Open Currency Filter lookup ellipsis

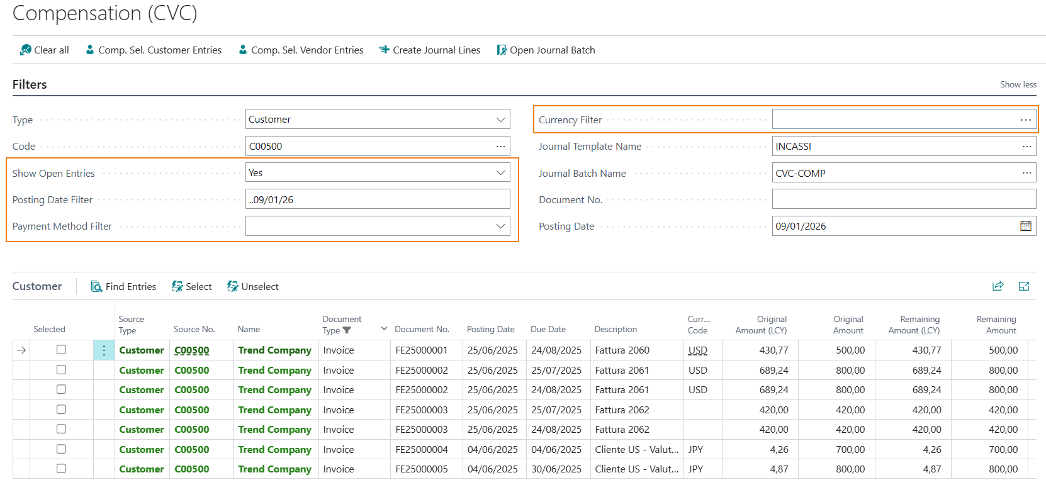tap(1025, 120)
